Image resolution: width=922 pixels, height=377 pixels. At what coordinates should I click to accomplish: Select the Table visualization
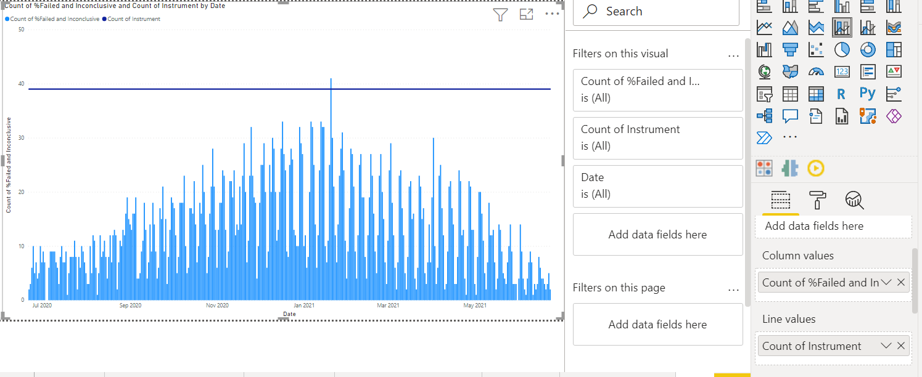coord(790,94)
